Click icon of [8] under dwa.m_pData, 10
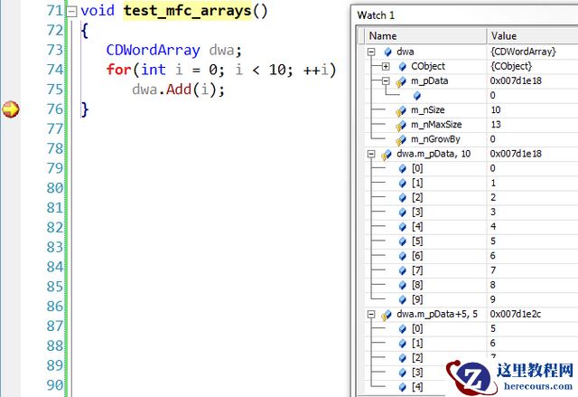 [403, 286]
